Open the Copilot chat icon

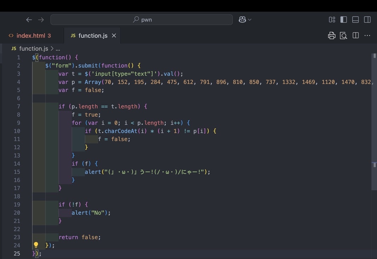242,20
